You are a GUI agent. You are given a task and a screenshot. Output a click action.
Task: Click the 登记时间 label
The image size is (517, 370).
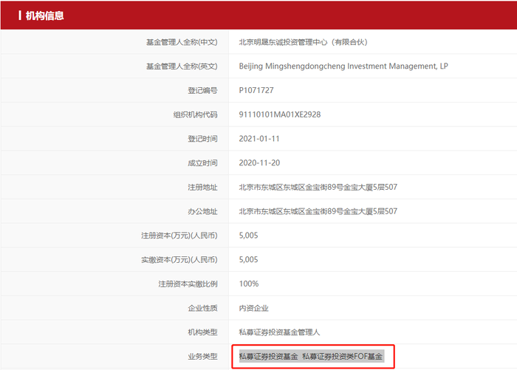tap(203, 139)
